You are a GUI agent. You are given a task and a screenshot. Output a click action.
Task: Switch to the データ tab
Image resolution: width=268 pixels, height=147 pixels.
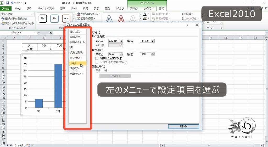pos(74,8)
